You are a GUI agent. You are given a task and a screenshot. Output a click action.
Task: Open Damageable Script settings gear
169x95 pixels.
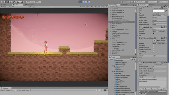click(x=166, y=63)
